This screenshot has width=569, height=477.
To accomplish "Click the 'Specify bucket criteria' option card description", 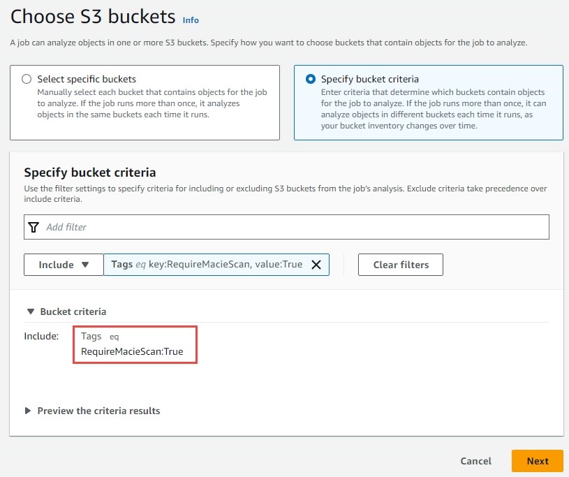I will point(434,109).
